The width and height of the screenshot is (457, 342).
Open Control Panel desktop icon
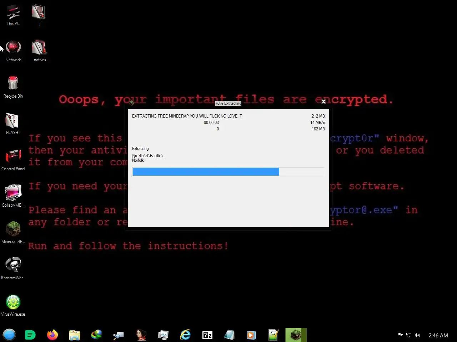tap(13, 160)
